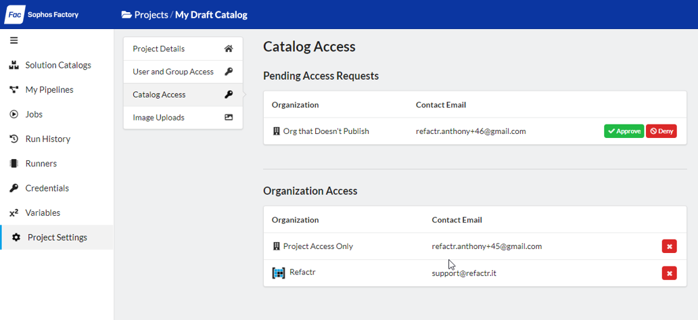Approve the Org that Doesn't Publish request

[624, 131]
